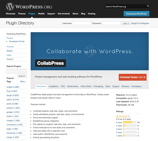The width and height of the screenshot is (158, 141).
Task: Open the Kvetch! sidebar link
Action: pyautogui.click(x=10, y=59)
